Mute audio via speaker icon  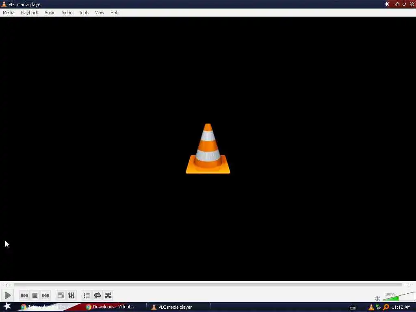(x=377, y=299)
